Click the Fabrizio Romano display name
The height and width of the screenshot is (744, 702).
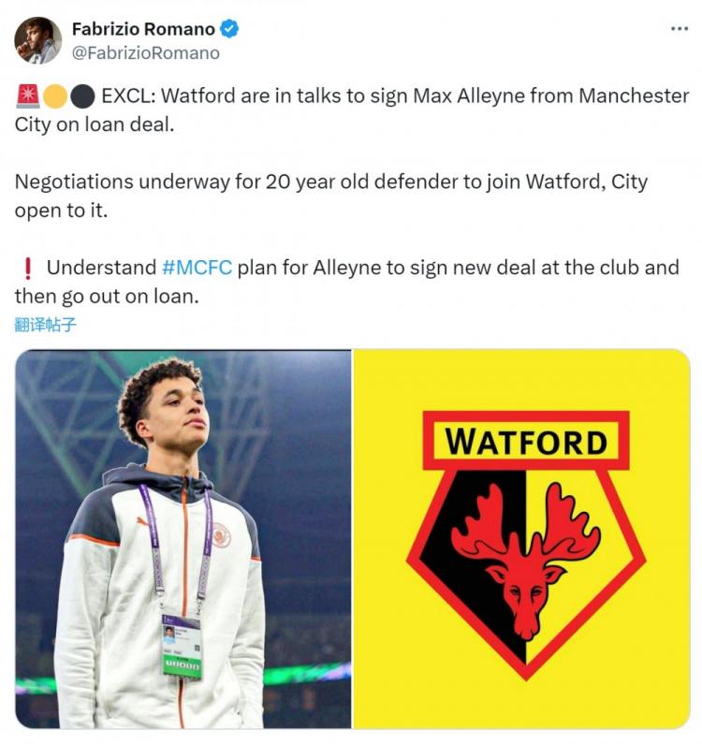pyautogui.click(x=143, y=29)
